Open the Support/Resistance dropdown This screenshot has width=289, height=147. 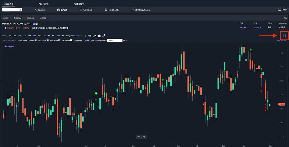115,40
